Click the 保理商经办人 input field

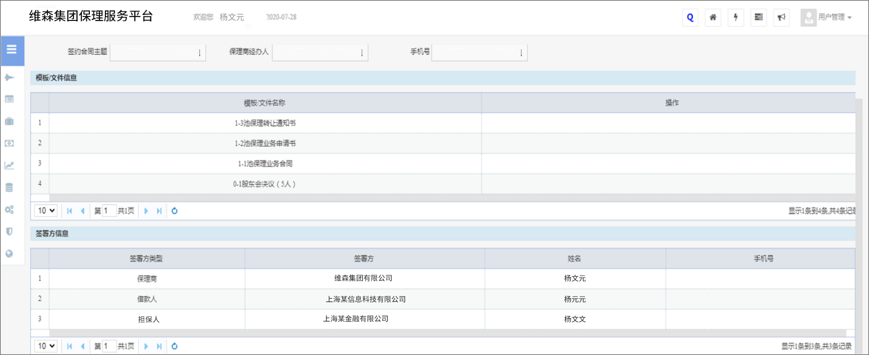320,52
